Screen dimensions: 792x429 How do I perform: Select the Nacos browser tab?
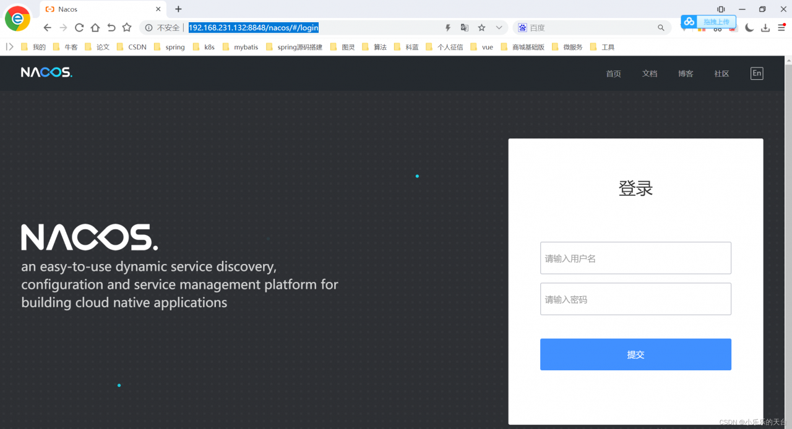tap(103, 9)
